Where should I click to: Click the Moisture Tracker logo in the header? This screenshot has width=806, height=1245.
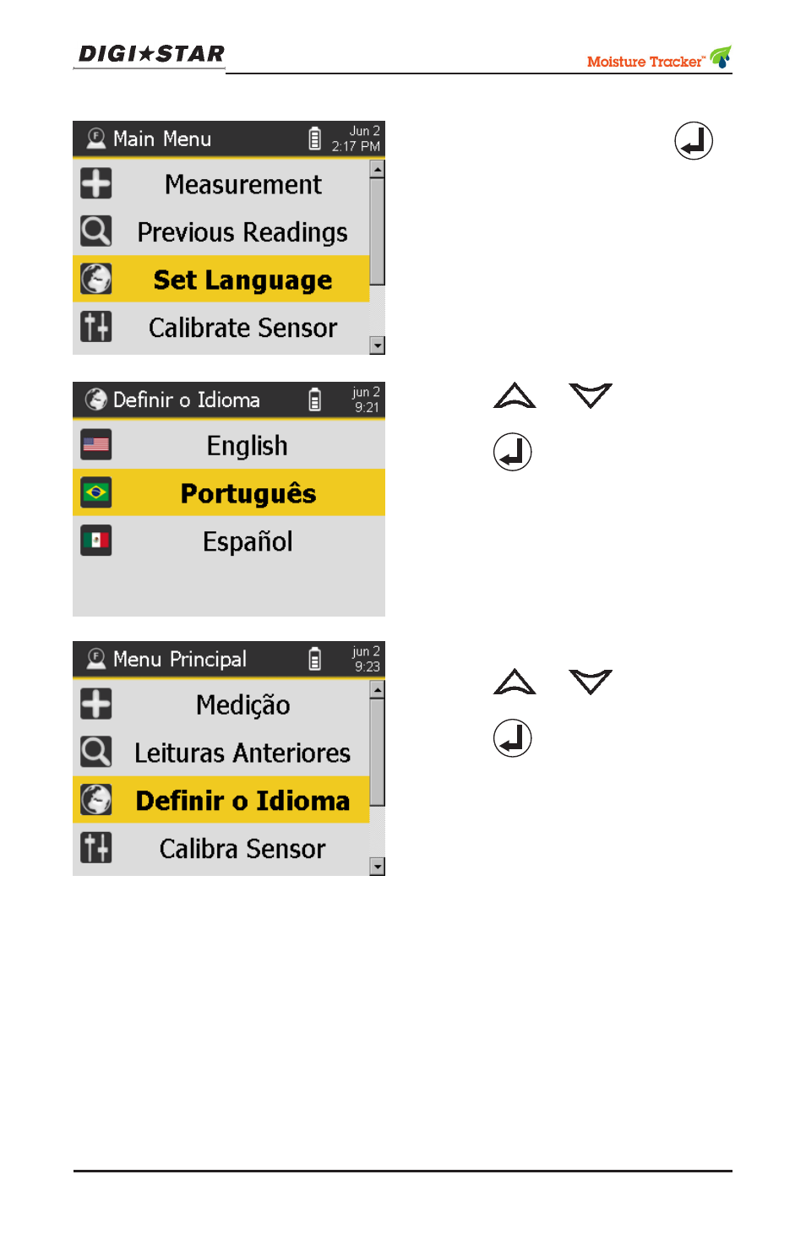point(659,57)
